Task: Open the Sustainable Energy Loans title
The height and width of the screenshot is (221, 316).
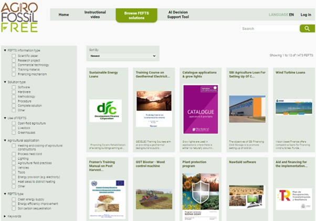Action: 103,75
